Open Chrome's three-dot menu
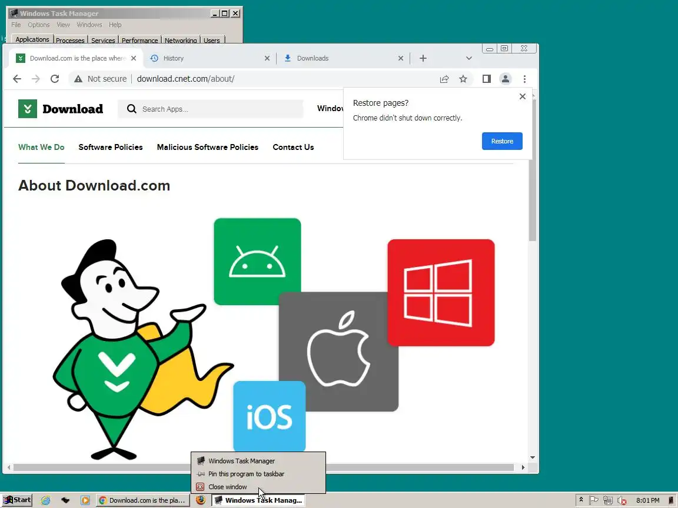678x508 pixels. (524, 79)
